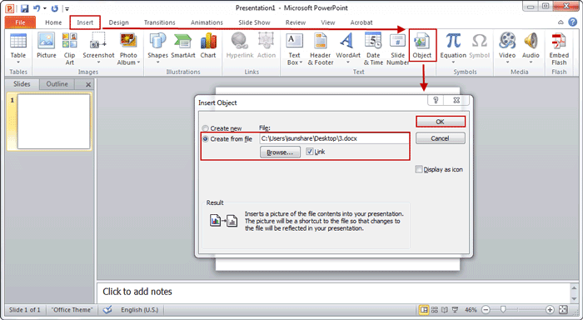Open the Review tab

click(x=296, y=22)
